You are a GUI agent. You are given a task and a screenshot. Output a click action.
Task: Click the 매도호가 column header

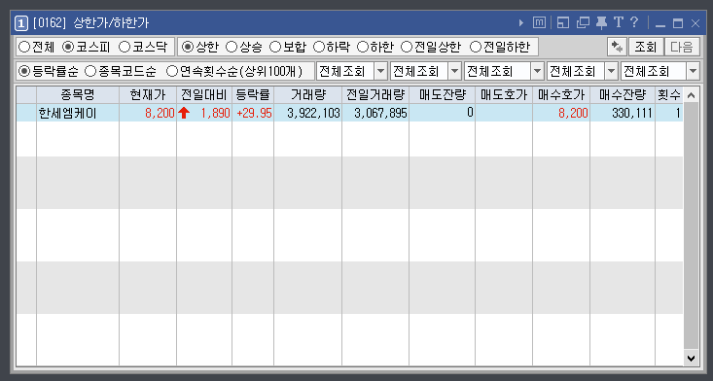504,95
